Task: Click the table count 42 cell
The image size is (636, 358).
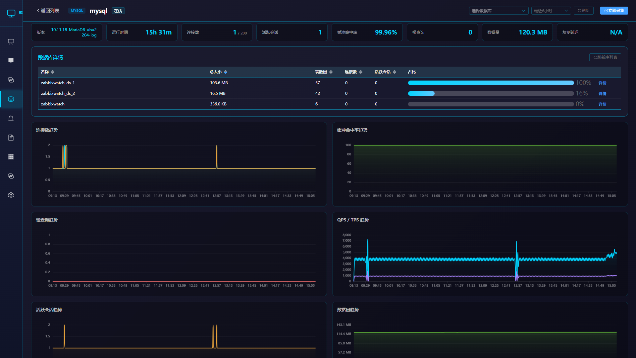Action: point(318,93)
